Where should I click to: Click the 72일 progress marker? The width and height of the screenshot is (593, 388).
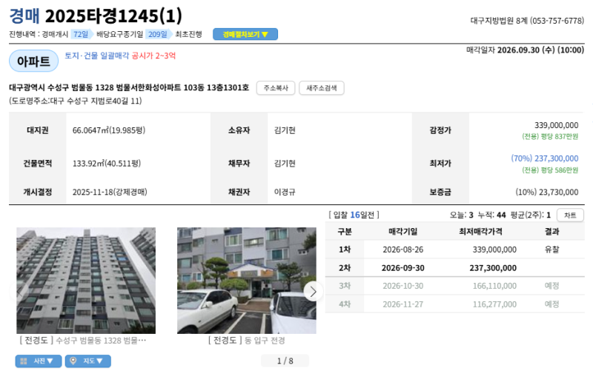(81, 34)
